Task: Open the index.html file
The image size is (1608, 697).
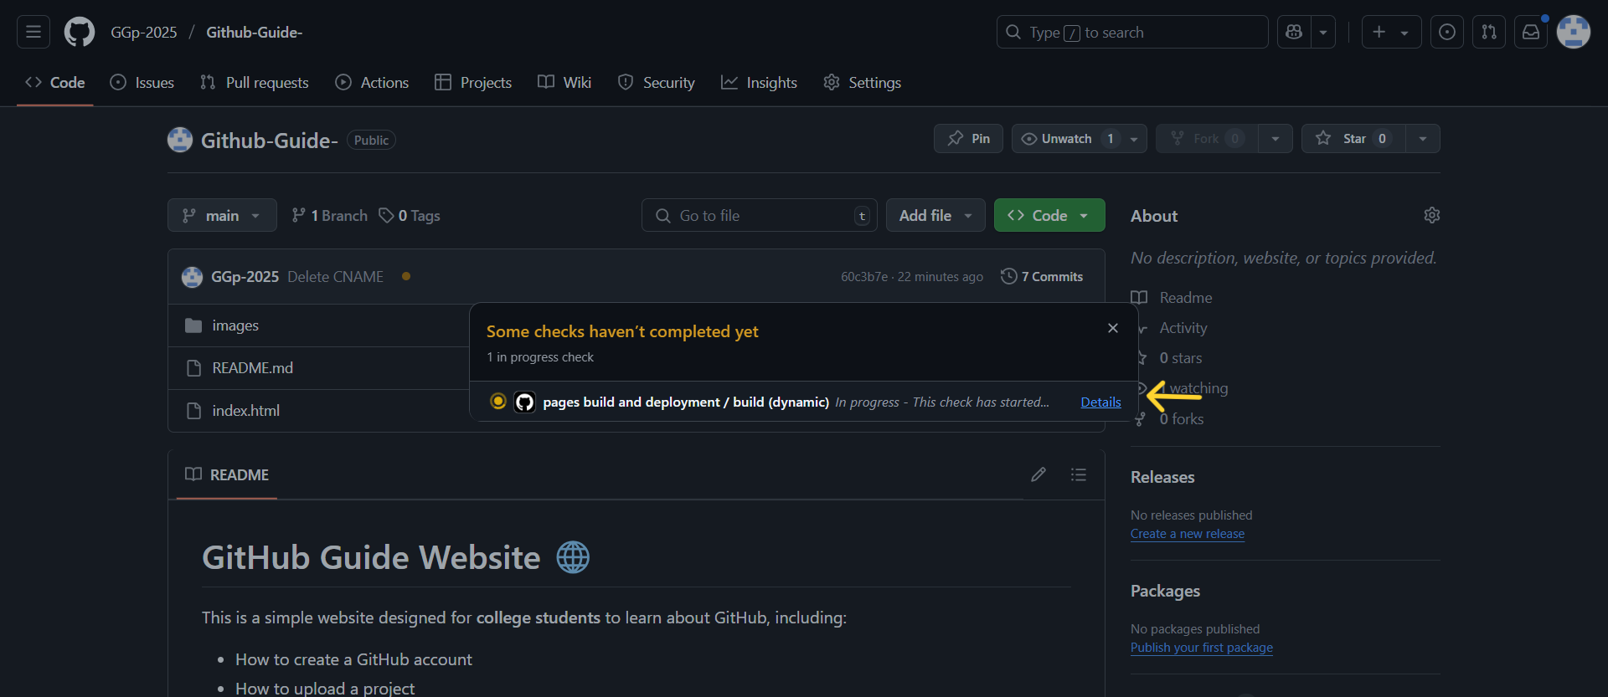Action: (x=246, y=410)
